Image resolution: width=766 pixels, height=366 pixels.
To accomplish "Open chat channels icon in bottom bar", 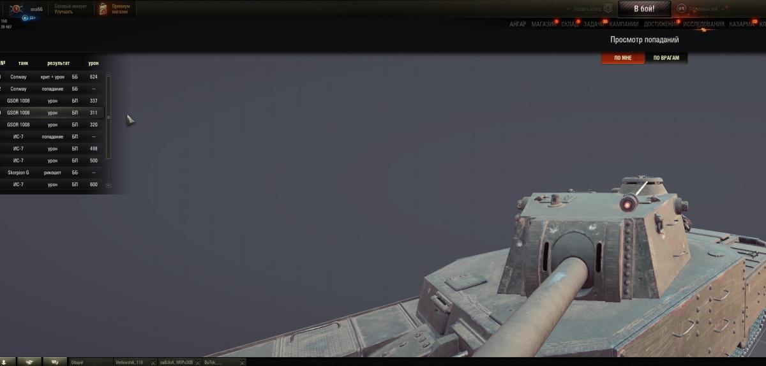I will click(x=55, y=362).
